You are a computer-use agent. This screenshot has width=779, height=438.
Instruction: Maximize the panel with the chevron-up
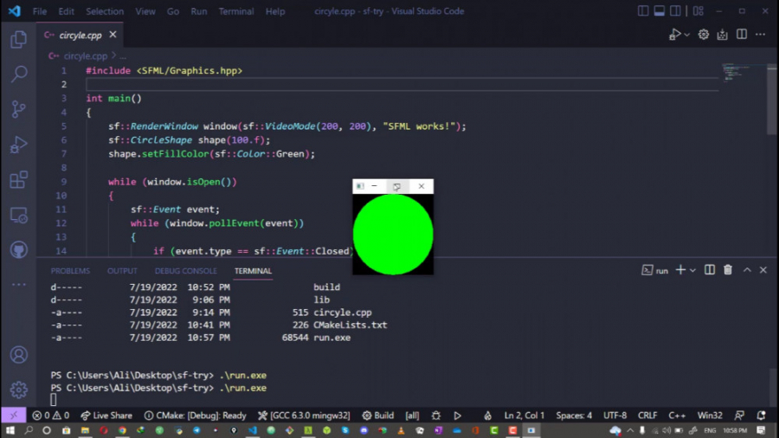tap(747, 270)
